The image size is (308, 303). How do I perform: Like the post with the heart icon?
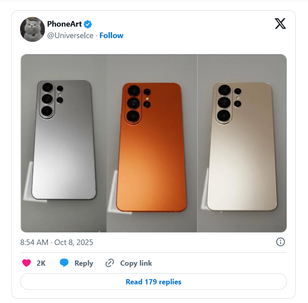27,263
